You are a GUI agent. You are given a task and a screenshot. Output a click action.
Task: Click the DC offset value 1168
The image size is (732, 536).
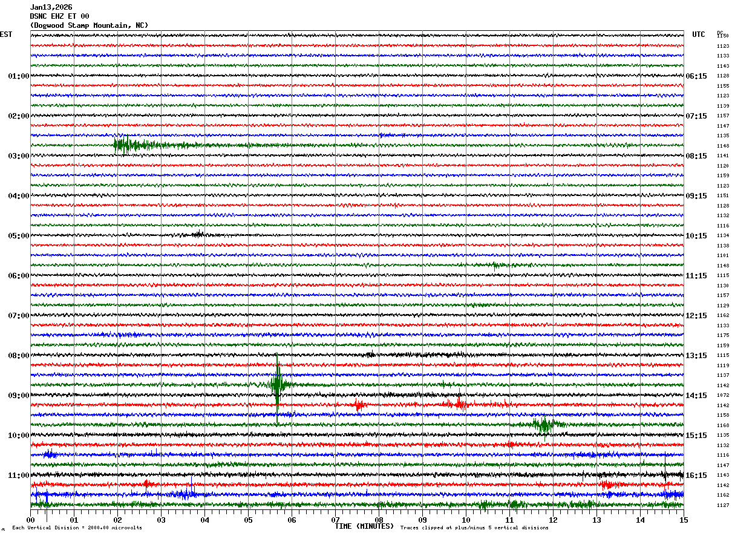tap(722, 425)
